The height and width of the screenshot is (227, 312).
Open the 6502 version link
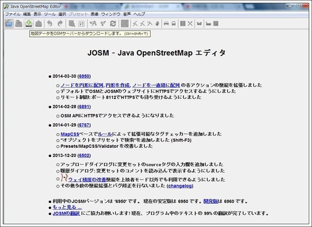tap(84, 156)
